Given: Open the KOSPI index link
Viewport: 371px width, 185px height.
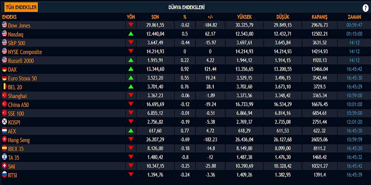Looking at the screenshot, I should 15,122.
